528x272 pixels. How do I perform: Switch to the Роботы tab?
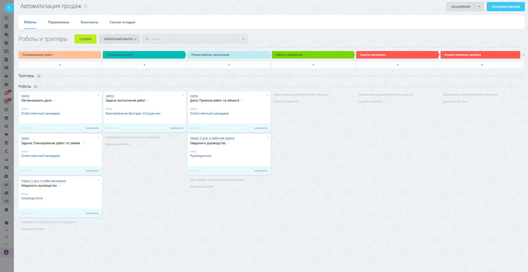30,22
